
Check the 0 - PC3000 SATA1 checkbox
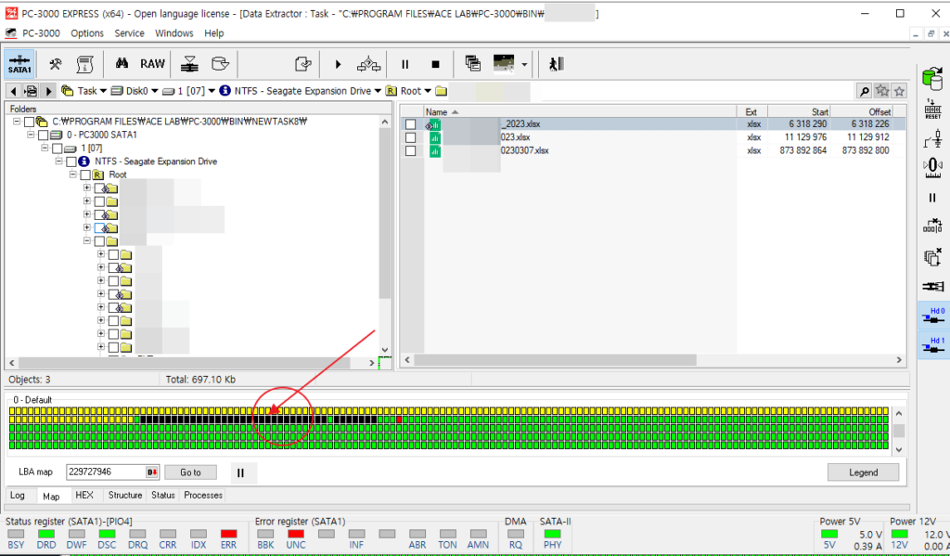click(x=43, y=136)
